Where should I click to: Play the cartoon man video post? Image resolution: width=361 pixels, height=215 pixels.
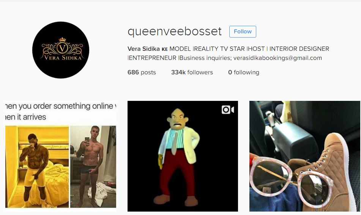tap(183, 156)
